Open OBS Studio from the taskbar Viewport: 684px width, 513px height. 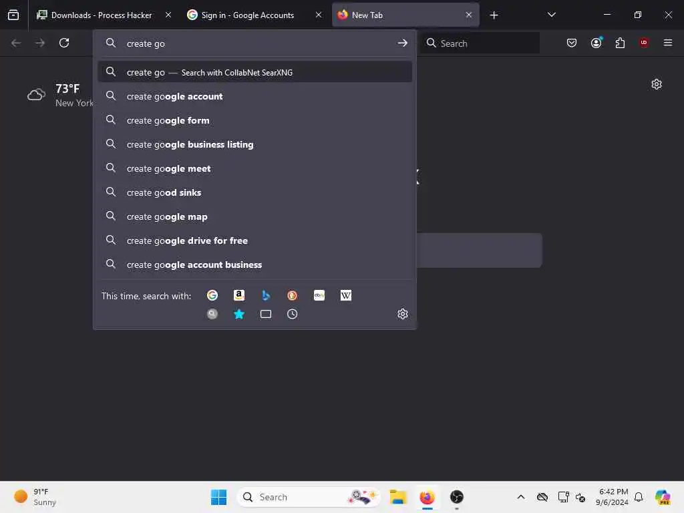457,497
